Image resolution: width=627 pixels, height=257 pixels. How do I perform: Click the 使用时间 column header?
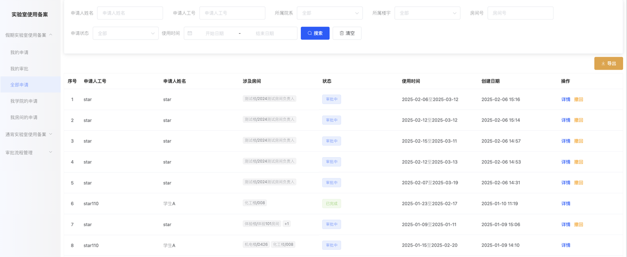[411, 81]
